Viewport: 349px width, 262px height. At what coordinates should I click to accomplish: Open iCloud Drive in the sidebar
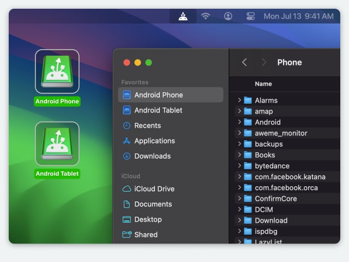pyautogui.click(x=171, y=189)
